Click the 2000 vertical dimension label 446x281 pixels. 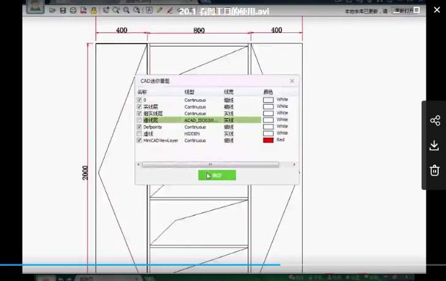tap(85, 173)
